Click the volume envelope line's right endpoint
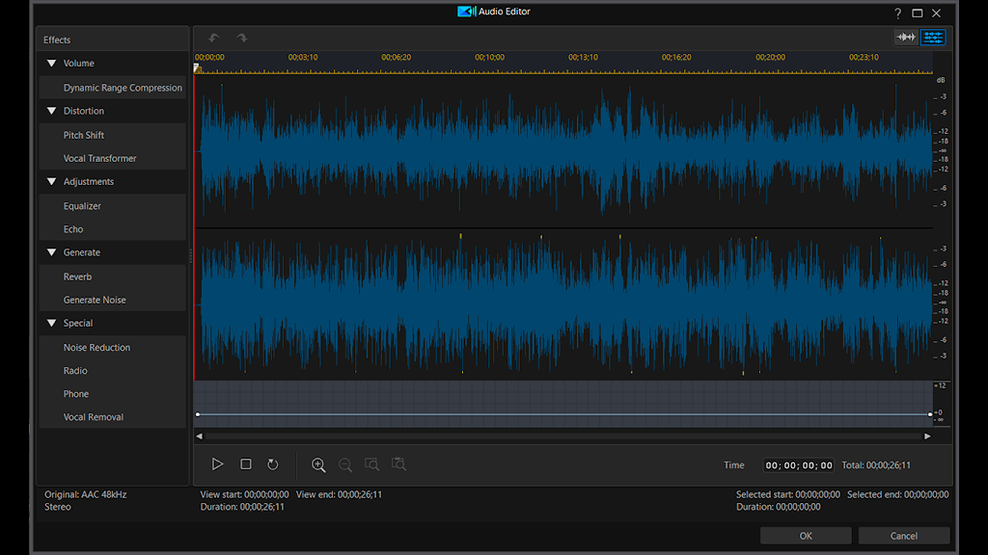This screenshot has height=555, width=988. pyautogui.click(x=930, y=414)
